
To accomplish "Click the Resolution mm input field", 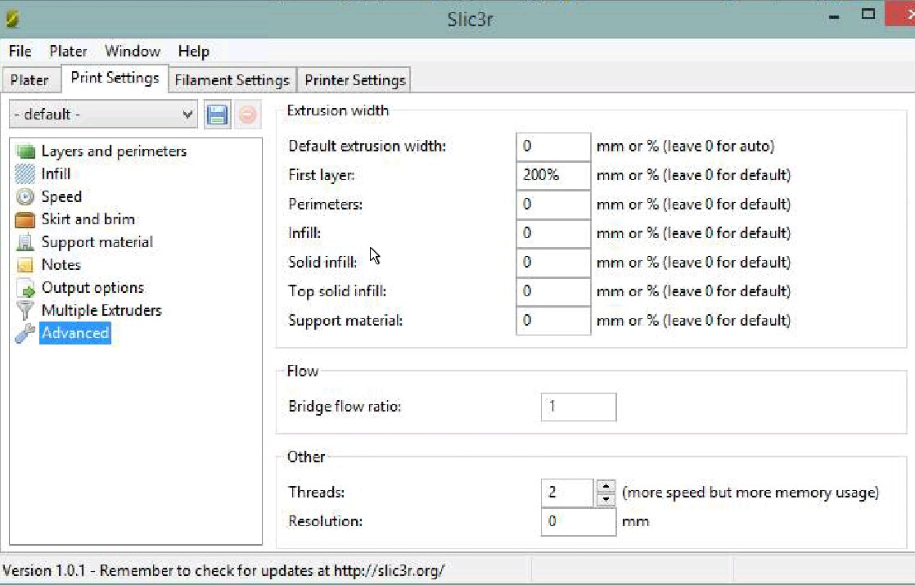I will [x=579, y=521].
